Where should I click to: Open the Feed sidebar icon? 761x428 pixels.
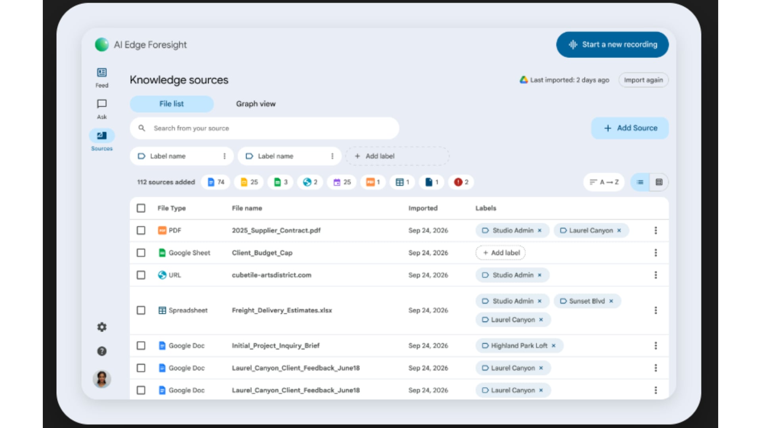click(x=102, y=73)
